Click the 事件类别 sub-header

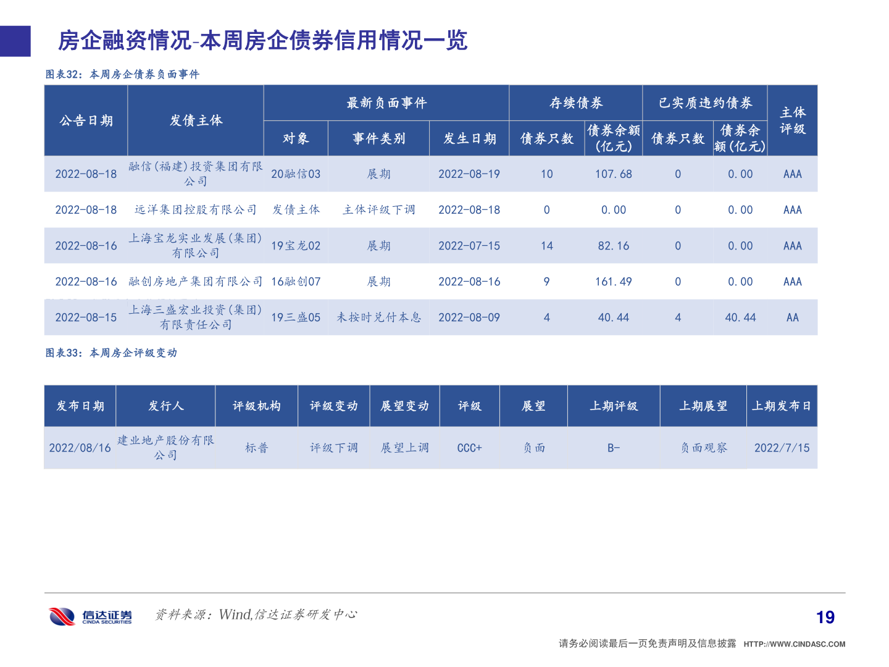[378, 138]
